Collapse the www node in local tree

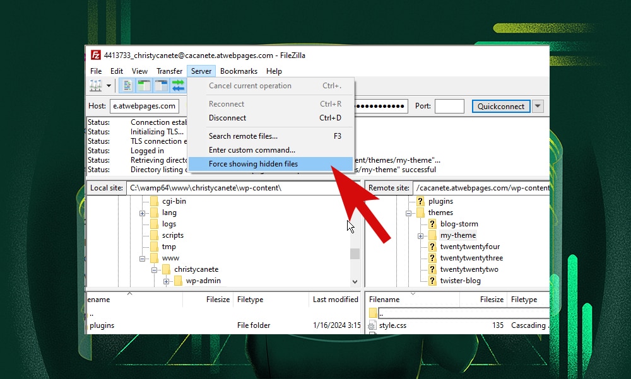pyautogui.click(x=142, y=257)
